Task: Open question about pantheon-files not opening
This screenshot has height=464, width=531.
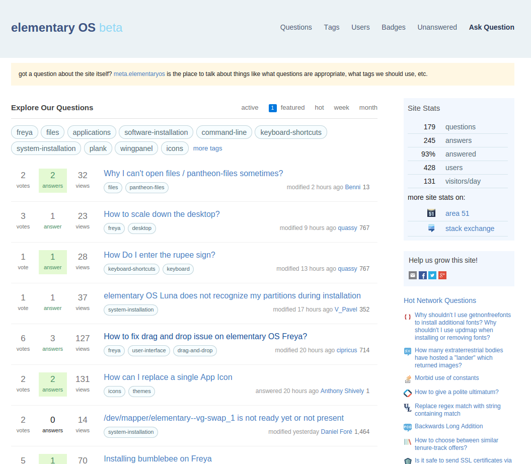Action: click(x=193, y=174)
